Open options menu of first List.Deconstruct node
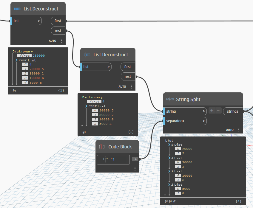 coord(62,41)
